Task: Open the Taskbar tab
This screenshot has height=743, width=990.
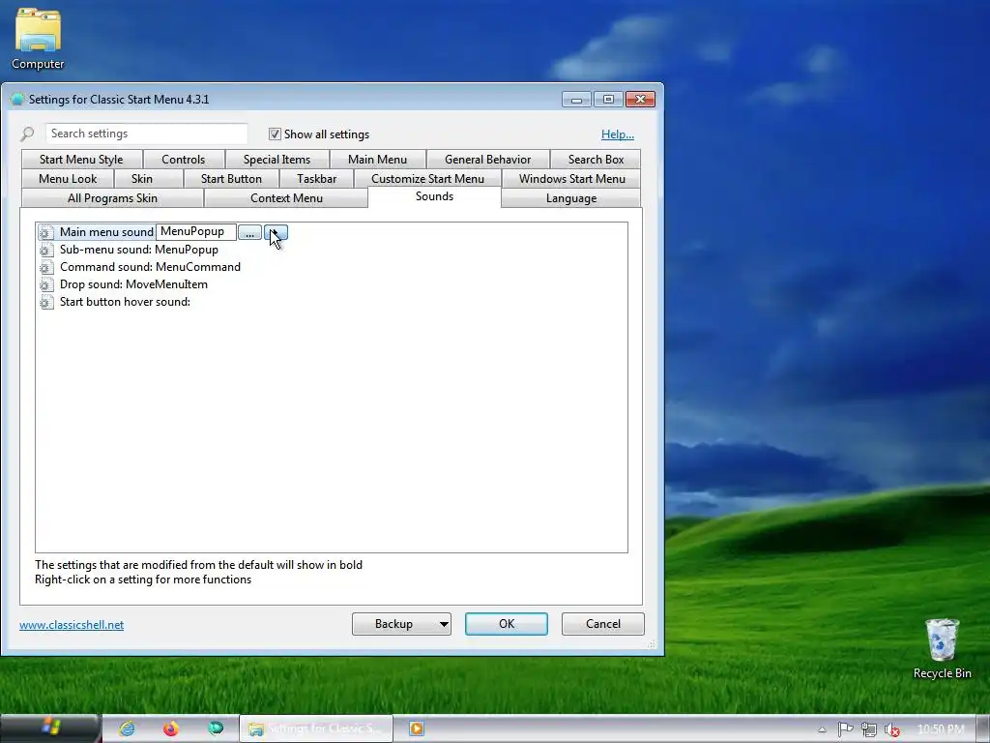Action: pyautogui.click(x=316, y=179)
